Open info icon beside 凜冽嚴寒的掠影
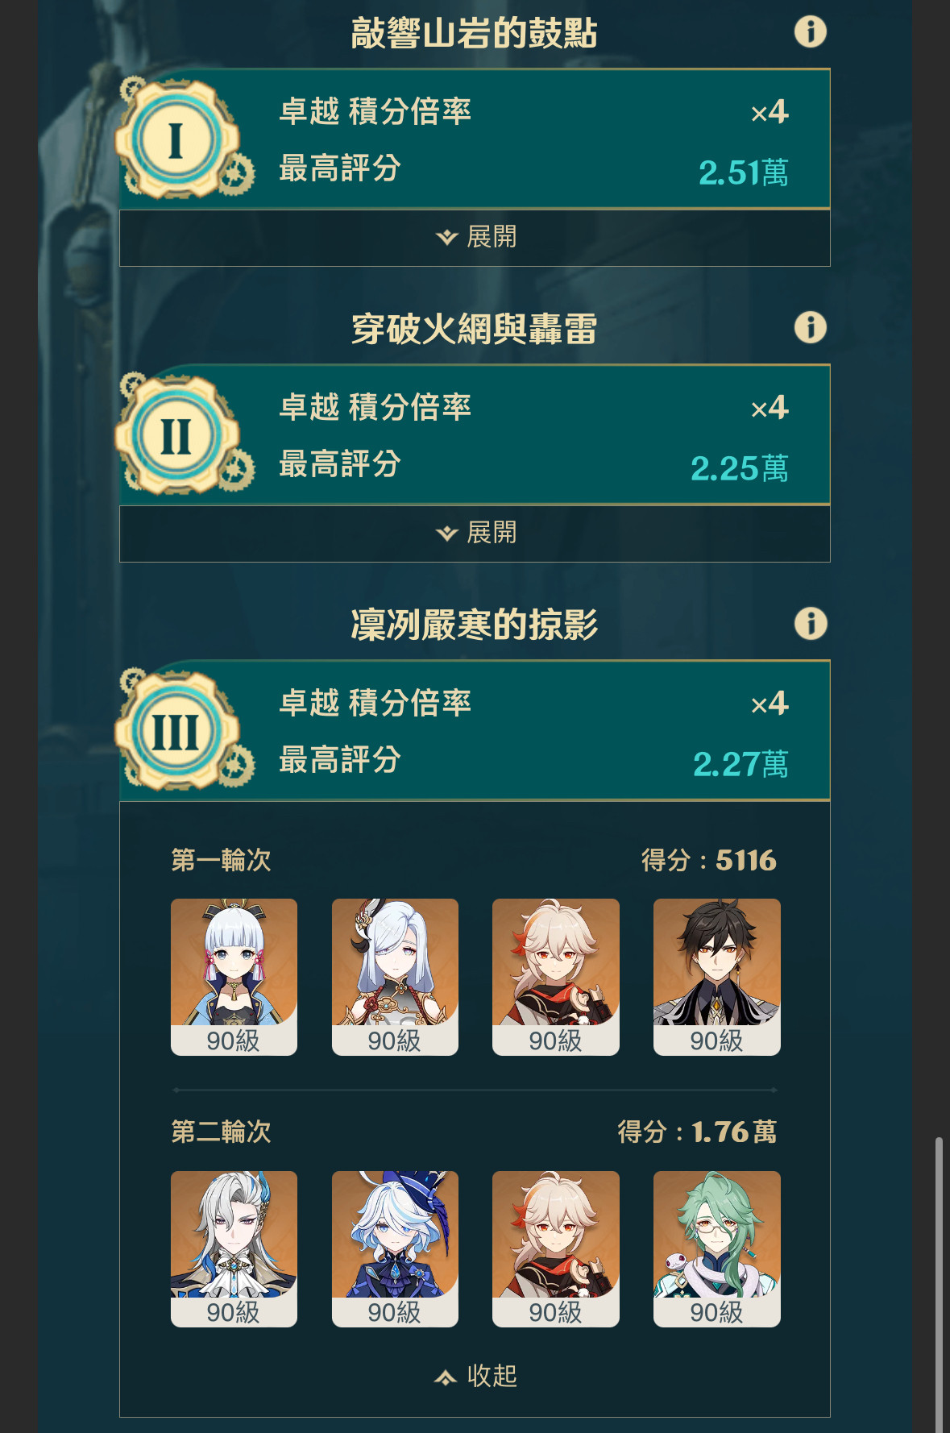 811,623
